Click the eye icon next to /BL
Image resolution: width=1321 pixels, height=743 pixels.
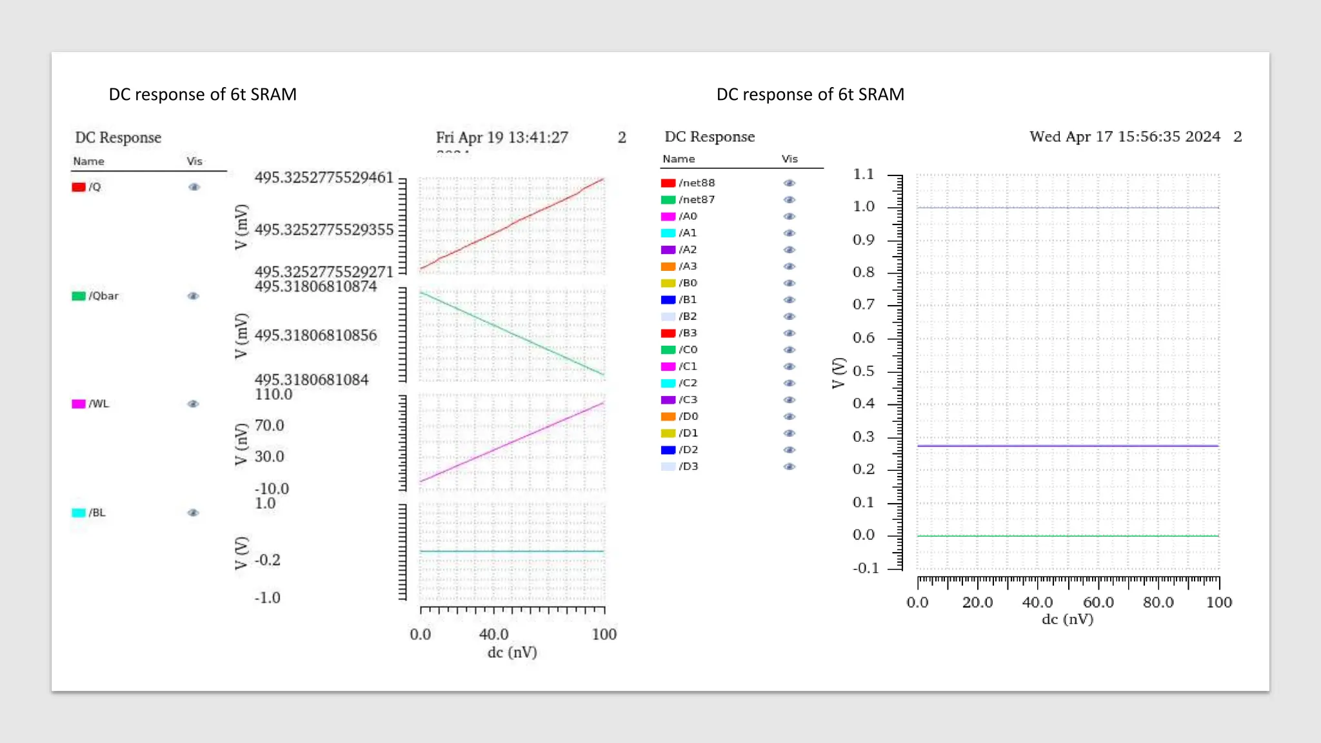tap(194, 513)
